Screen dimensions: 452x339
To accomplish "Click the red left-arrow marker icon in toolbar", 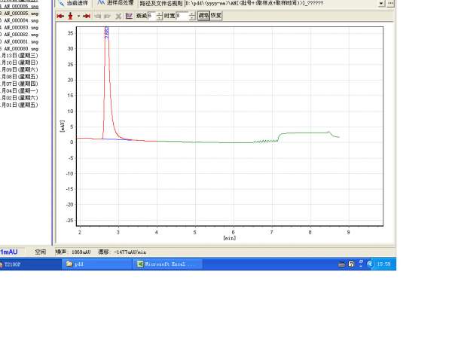I will click(x=60, y=16).
